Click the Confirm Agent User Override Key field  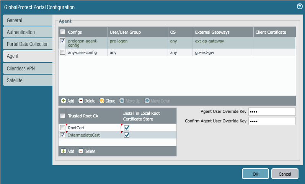click(x=272, y=121)
